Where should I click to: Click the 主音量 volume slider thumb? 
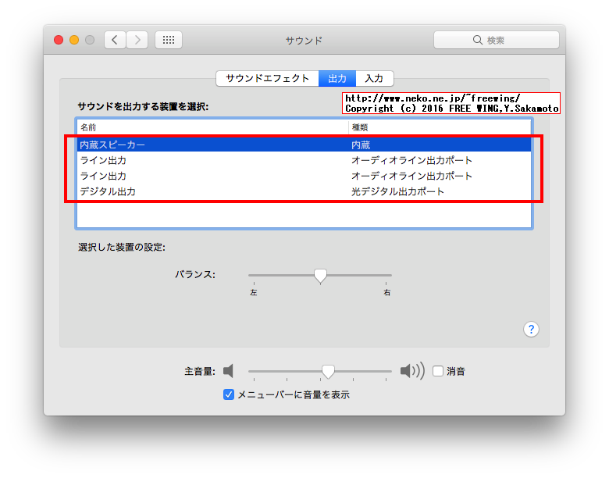point(329,371)
